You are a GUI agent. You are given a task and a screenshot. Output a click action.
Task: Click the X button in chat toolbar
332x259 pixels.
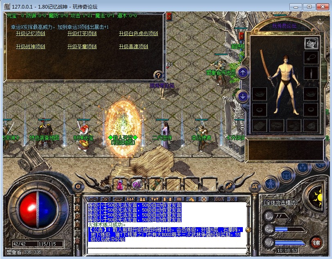232,199
